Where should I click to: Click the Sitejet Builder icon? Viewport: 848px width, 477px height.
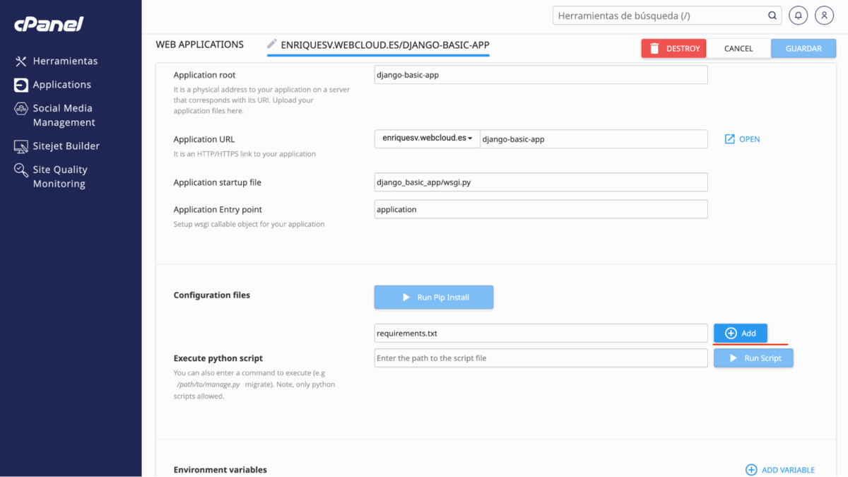pos(20,146)
